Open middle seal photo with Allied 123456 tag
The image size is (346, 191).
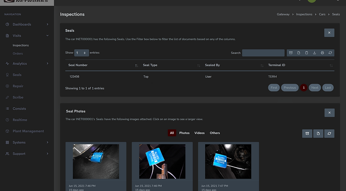click(162, 161)
